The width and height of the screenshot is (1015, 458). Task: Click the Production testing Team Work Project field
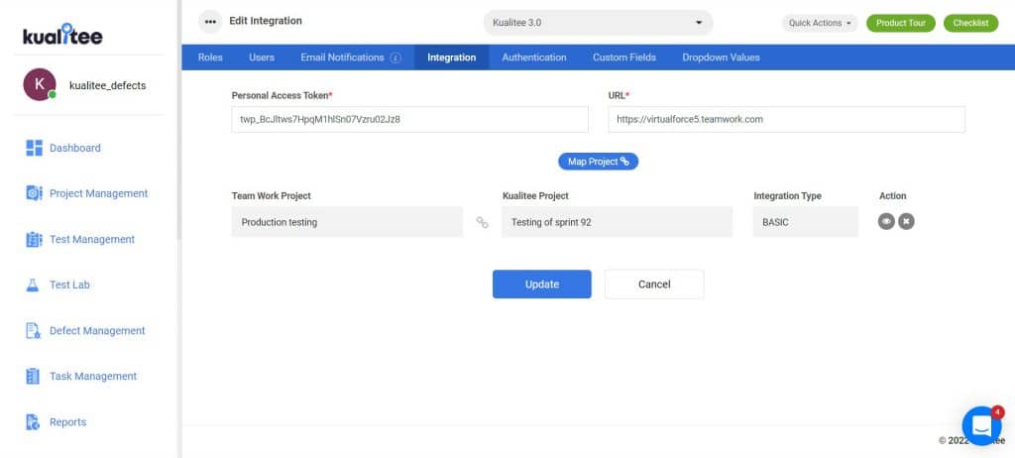click(347, 221)
